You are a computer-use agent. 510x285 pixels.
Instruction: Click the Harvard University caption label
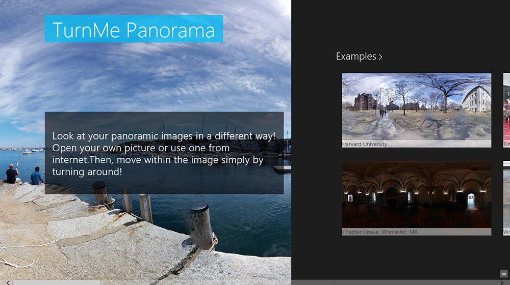(365, 144)
